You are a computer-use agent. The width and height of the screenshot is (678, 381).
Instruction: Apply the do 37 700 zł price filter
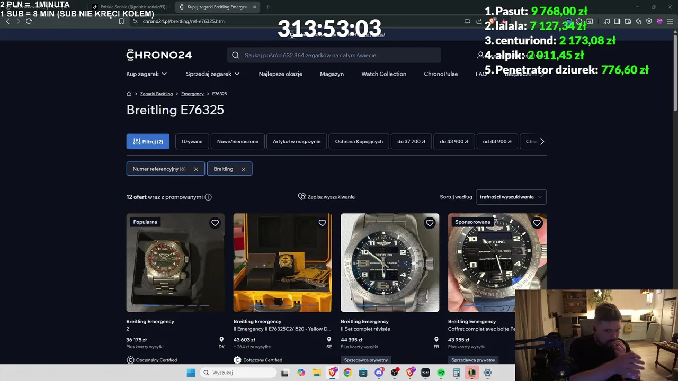(412, 141)
